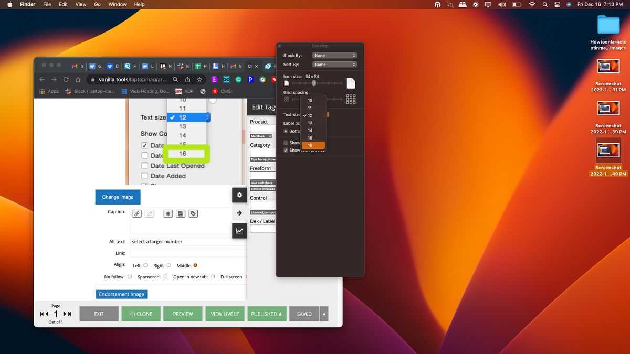The image size is (630, 354).
Task: Click the CLONE button
Action: tap(141, 314)
